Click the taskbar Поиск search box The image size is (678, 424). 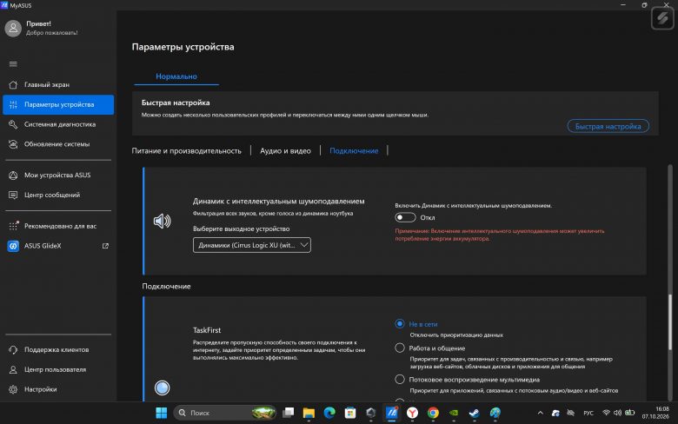[x=225, y=413]
